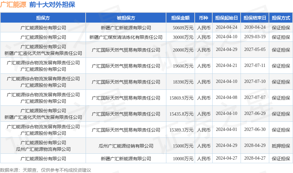Click 广汇国际天然气贸易有限责任公司 in the 20000万元 row
Viewport: 293px width, 173px height.
pos(126,50)
